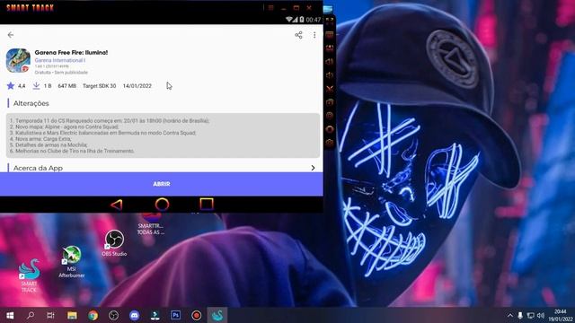This screenshot has height=323, width=575.
Task: Open the SMART TRACK desktop shortcut
Action: (x=29, y=275)
